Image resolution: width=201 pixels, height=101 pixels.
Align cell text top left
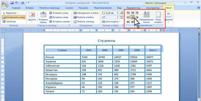[128, 13]
